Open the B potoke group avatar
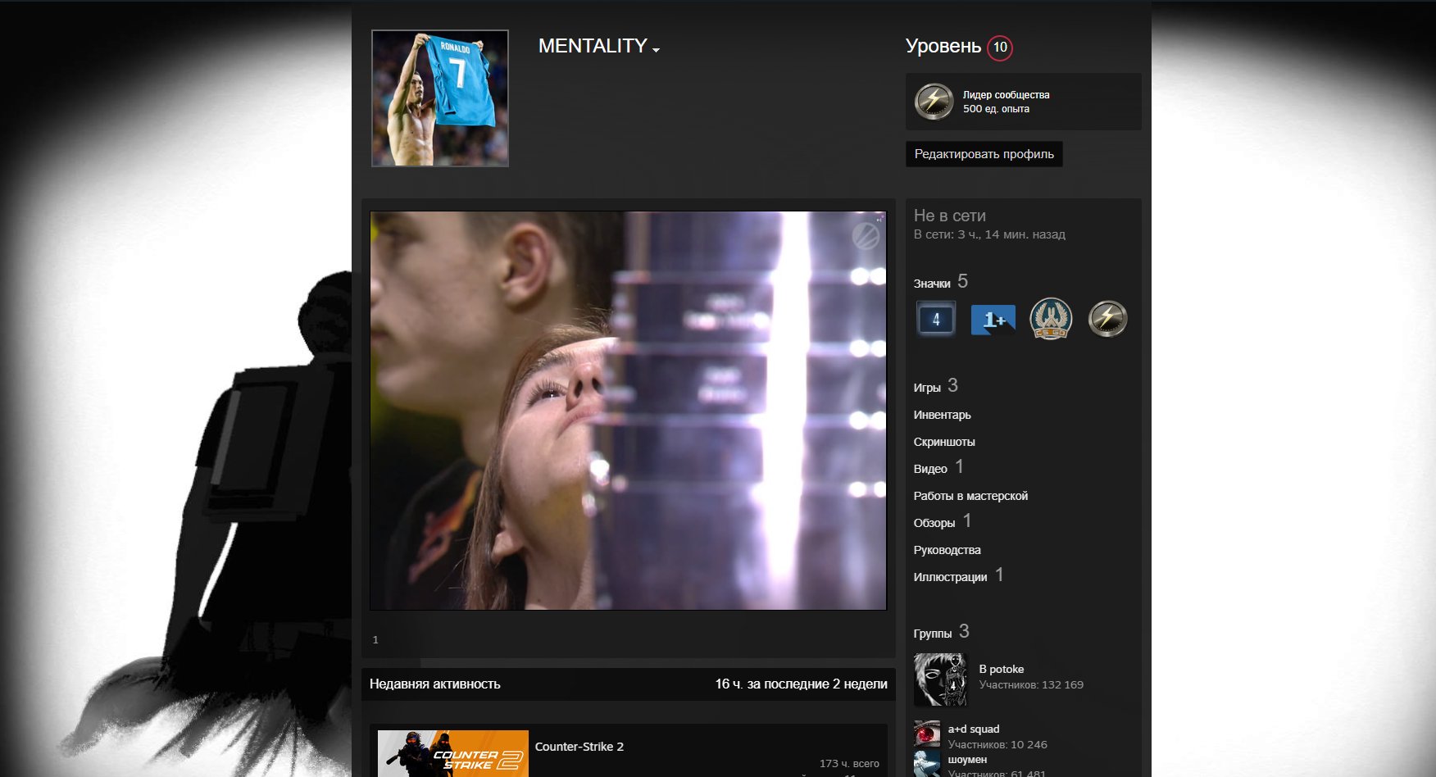The width and height of the screenshot is (1436, 777). (940, 679)
